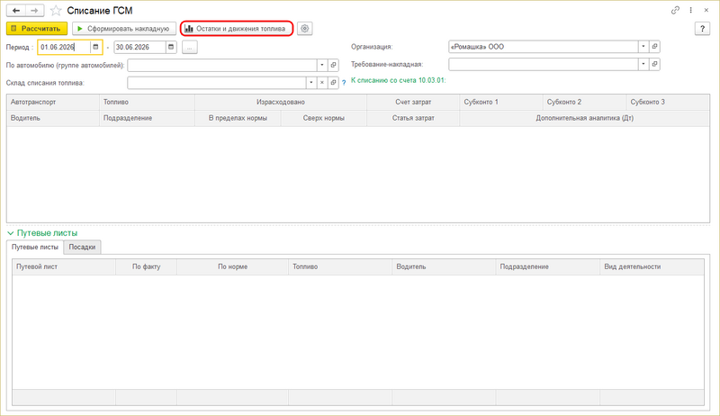Click Подразделение header in lower table

coord(547,267)
